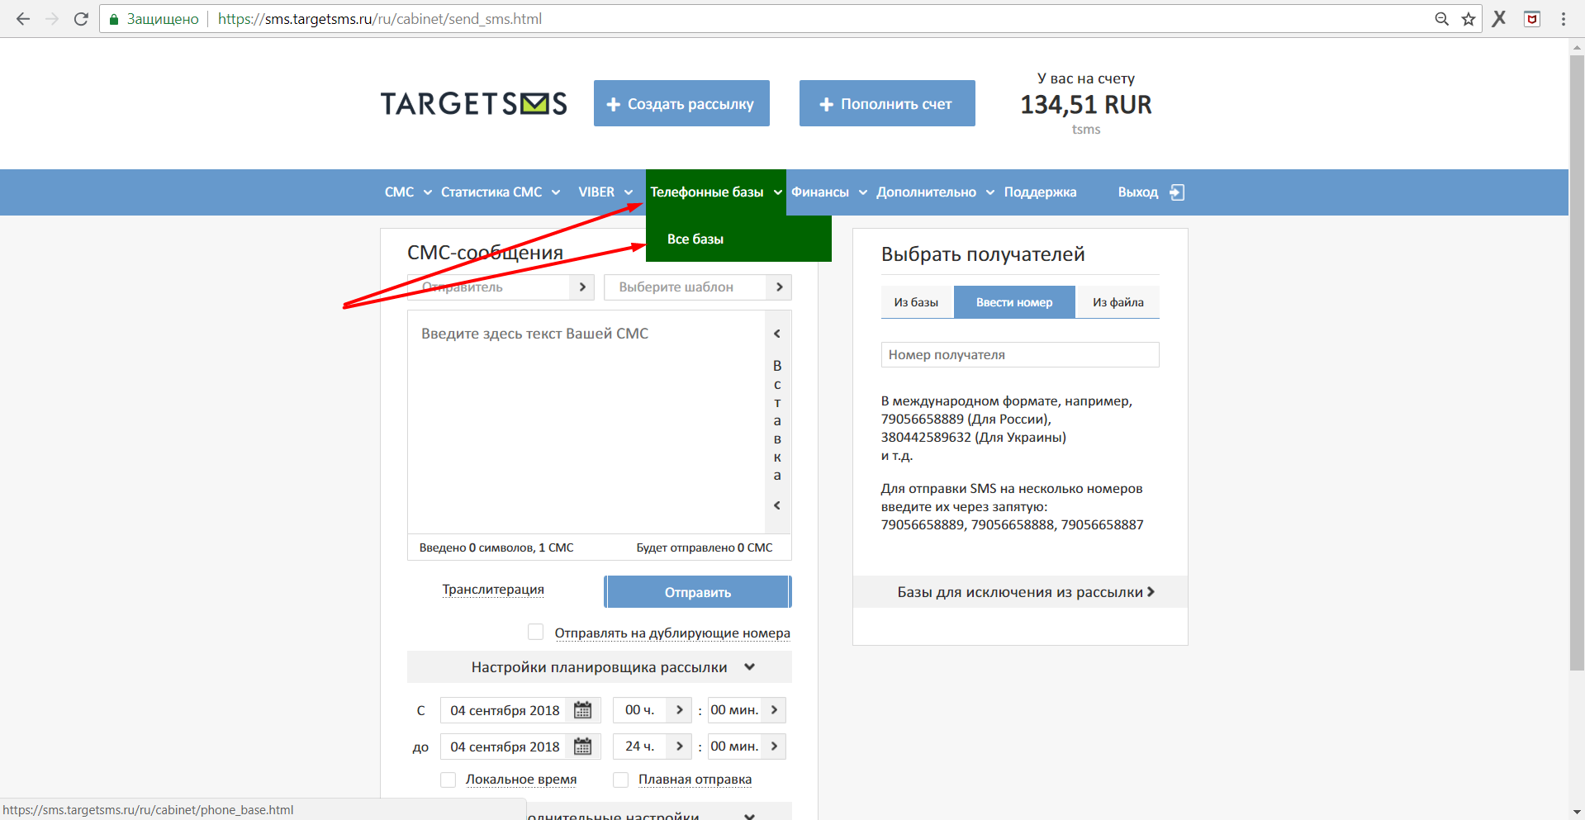
Task: Enable the 'Локальное время' checkbox
Action: [x=448, y=780]
